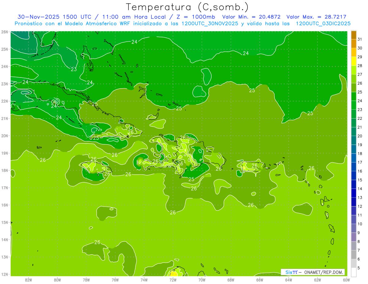This screenshot has width=368, height=284.
Task: Click the "78W" longitude label
Action: click(x=86, y=280)
